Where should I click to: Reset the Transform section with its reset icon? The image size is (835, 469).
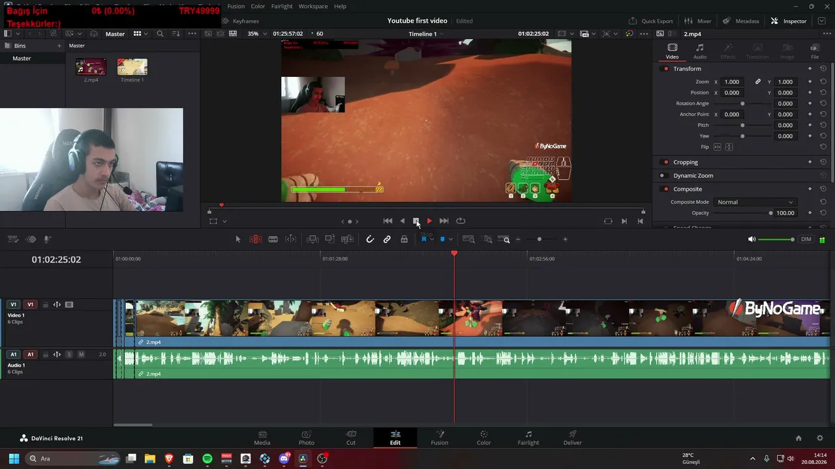click(x=823, y=69)
